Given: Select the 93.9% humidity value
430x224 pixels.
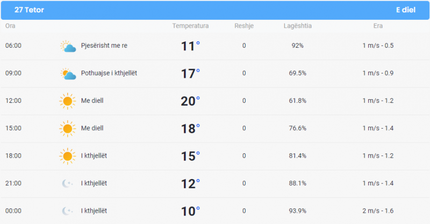Looking at the screenshot, I should pyautogui.click(x=298, y=211).
